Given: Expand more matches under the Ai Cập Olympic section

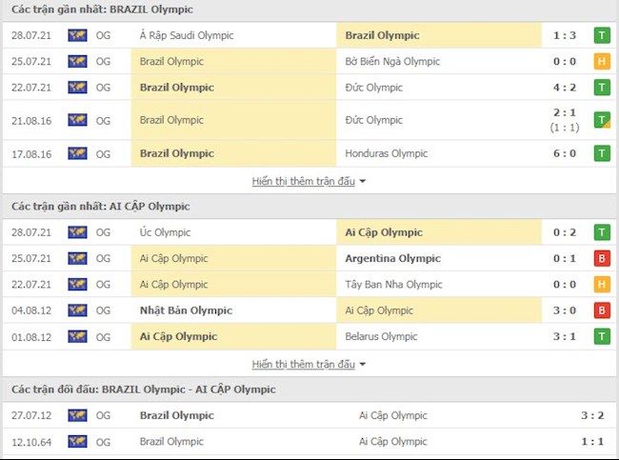Looking at the screenshot, I should (x=309, y=364).
